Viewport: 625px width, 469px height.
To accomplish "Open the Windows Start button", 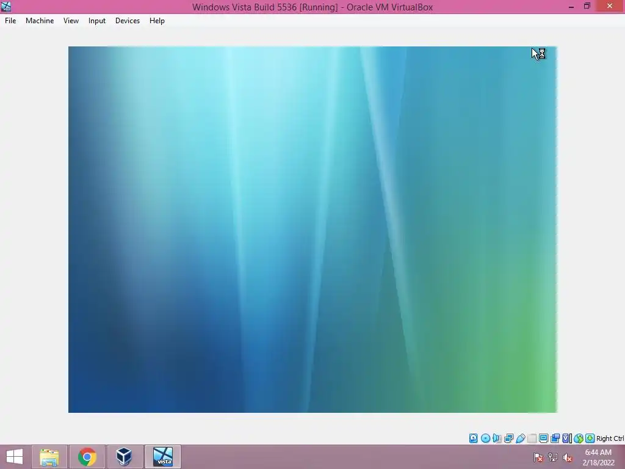I will [15, 457].
